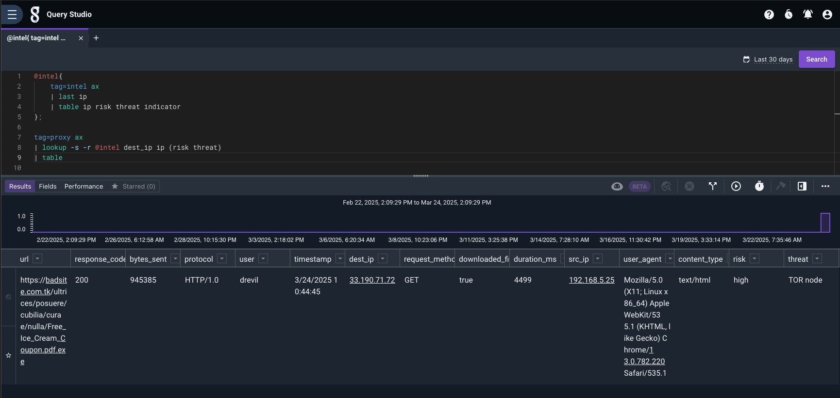Open the user account icon
840x398 pixels.
[x=827, y=15]
